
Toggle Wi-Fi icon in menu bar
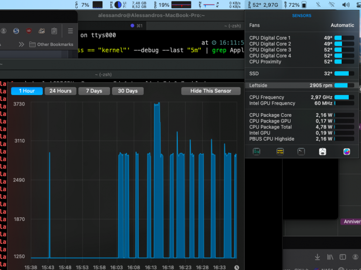[x=332, y=5]
